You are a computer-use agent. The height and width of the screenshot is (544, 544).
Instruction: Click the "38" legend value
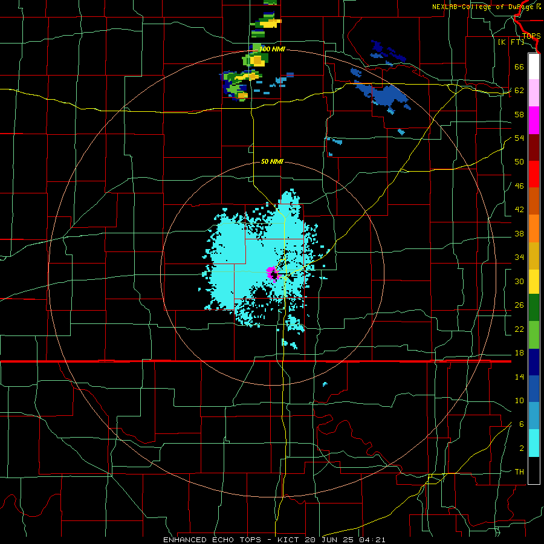tap(519, 234)
